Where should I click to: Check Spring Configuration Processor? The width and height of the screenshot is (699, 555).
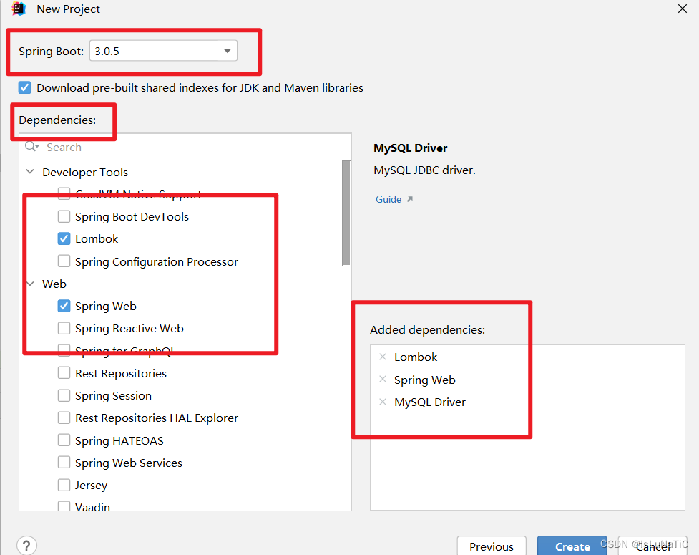(x=64, y=261)
